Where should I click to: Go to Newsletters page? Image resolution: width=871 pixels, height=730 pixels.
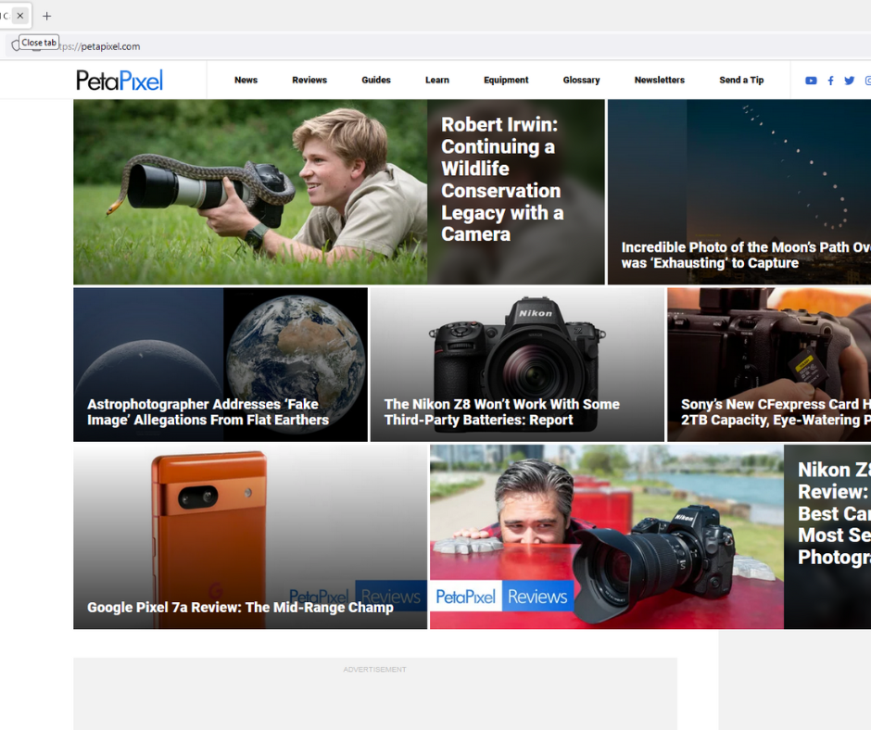coord(660,80)
